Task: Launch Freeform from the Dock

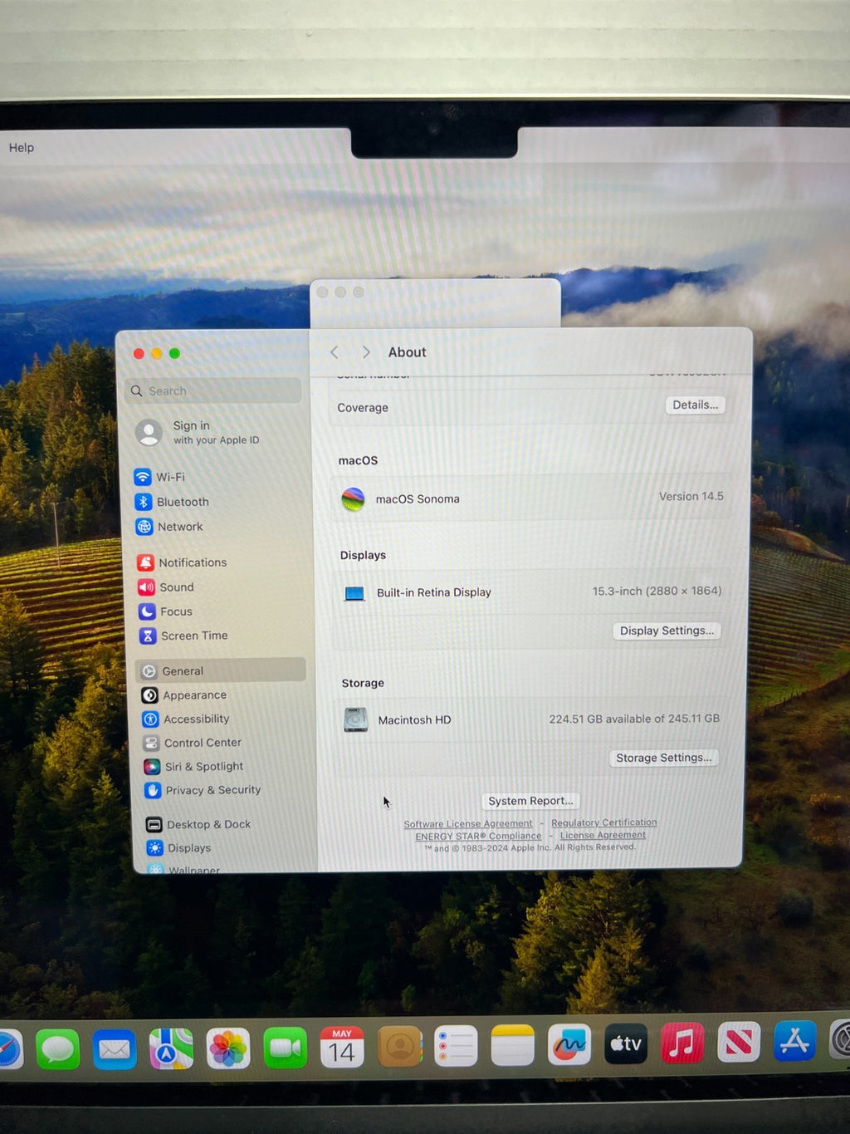Action: coord(569,1044)
